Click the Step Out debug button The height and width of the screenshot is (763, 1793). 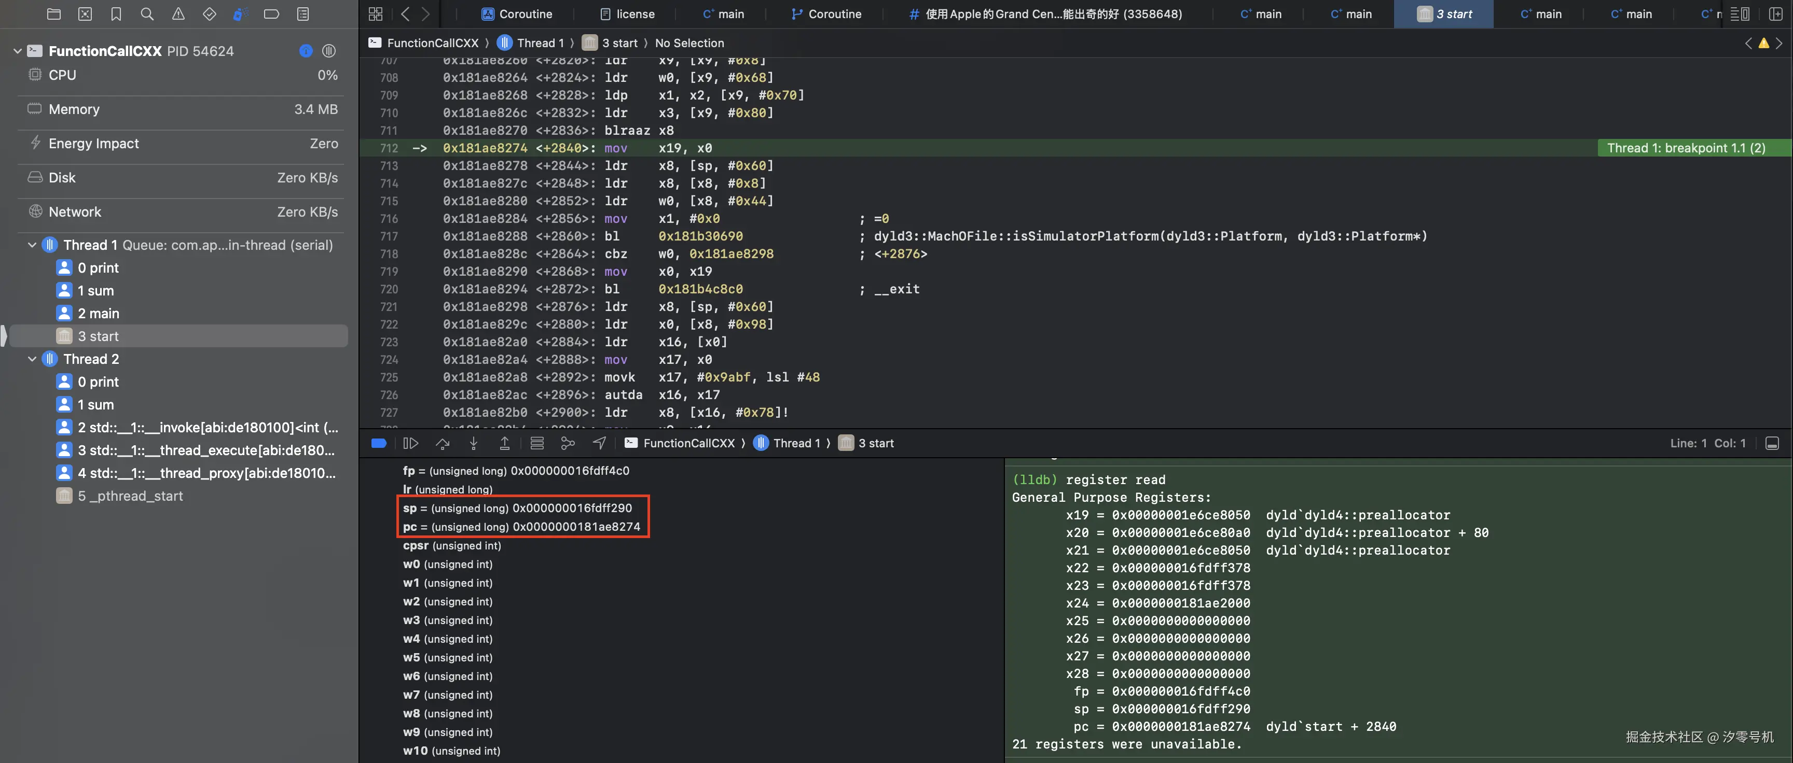pos(505,443)
